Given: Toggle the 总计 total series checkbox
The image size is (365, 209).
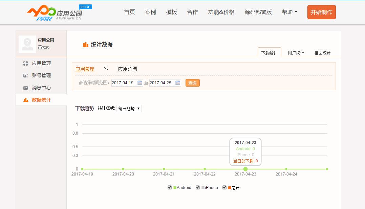Looking at the screenshot, I should (x=224, y=187).
